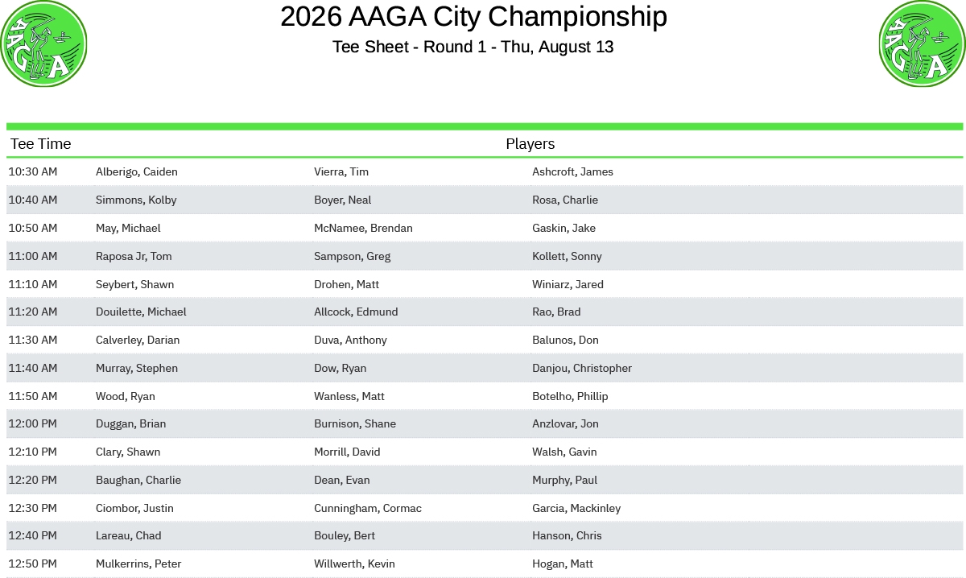
Task: Select player Calverley, Darian
Action: [138, 340]
